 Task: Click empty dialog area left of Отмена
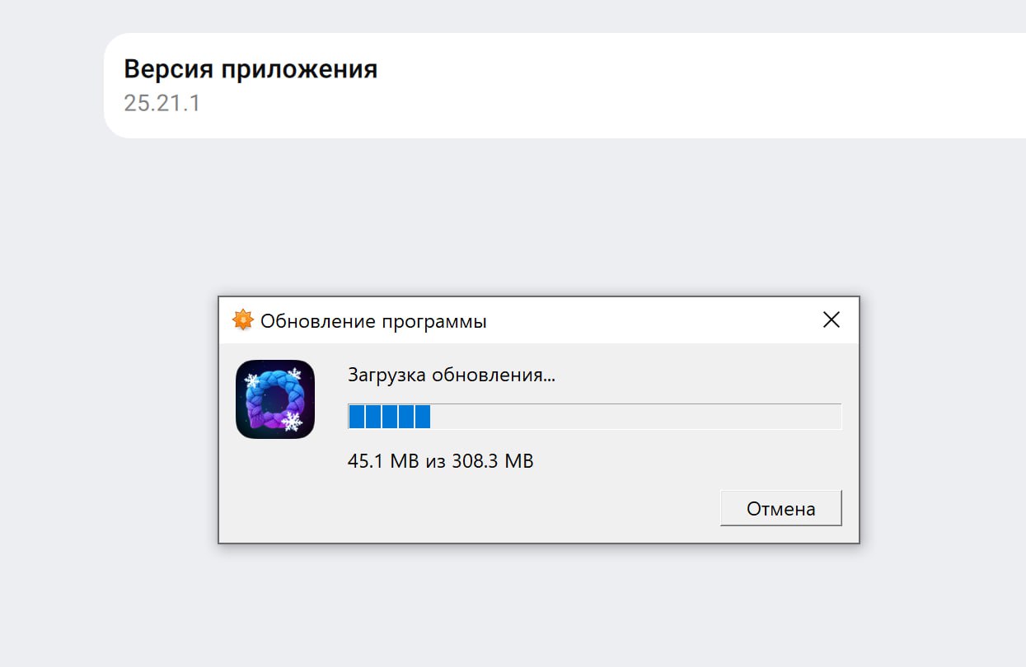pyautogui.click(x=494, y=509)
